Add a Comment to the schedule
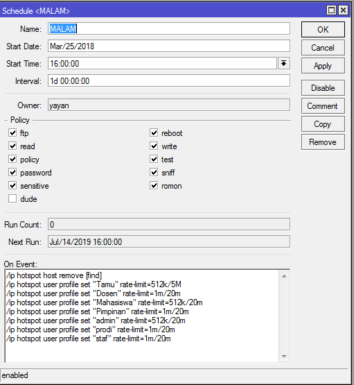 tap(323, 106)
